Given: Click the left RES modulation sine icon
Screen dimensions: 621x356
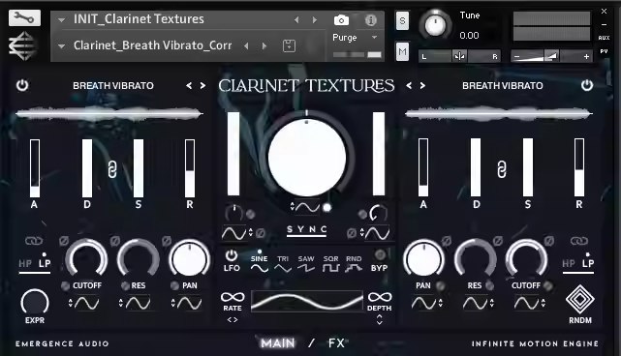Looking at the screenshot, I should point(138,304).
